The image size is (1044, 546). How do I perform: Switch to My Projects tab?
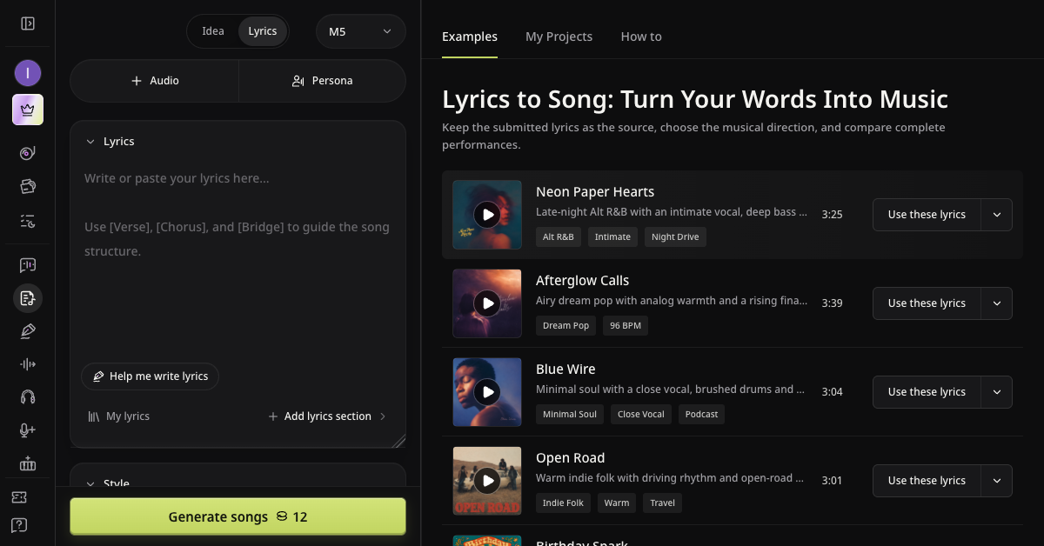(x=559, y=37)
